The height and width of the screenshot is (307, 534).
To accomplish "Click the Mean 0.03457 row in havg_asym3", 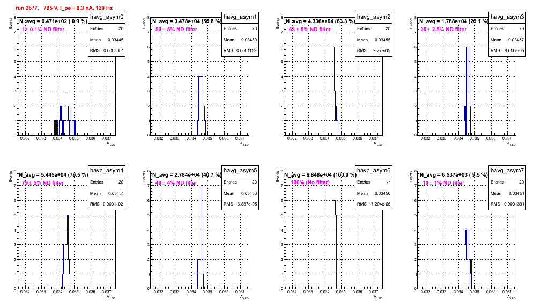I will 507,40.
